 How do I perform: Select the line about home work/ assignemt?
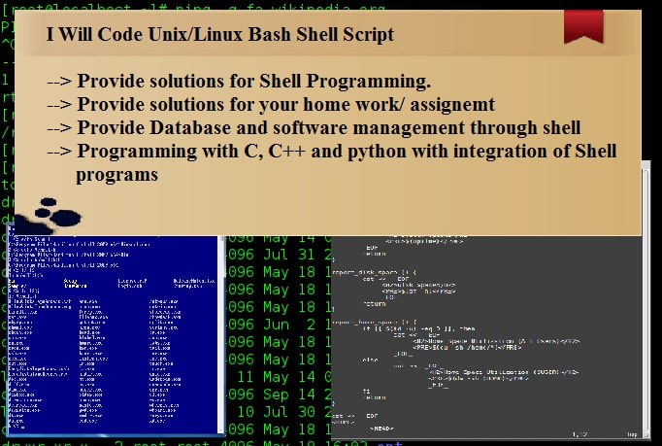point(285,104)
